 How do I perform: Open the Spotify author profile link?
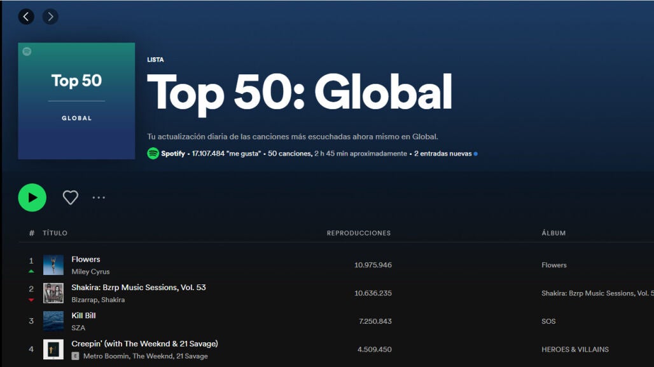click(173, 154)
